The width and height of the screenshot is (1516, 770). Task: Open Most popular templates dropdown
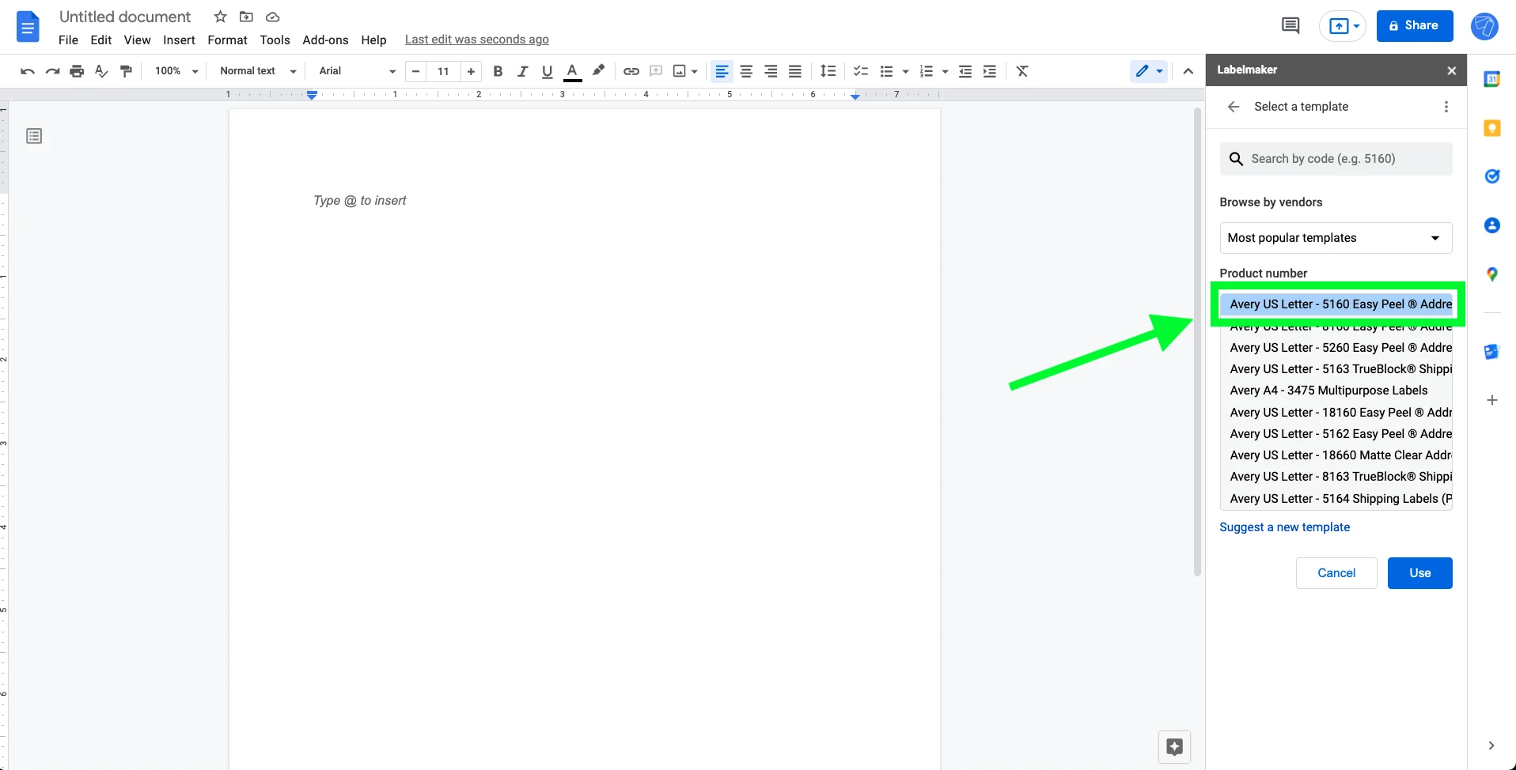point(1336,238)
